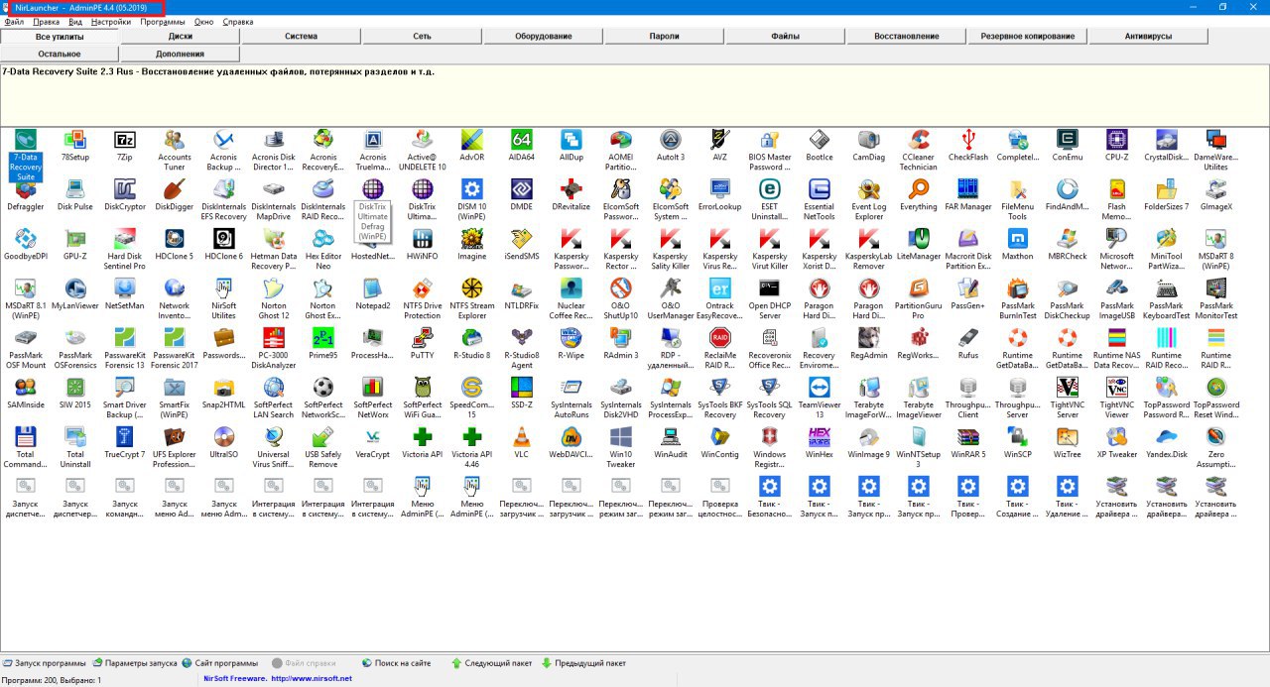Switch to the Диски tab
Viewport: 1270px width, 687px height.
point(181,37)
